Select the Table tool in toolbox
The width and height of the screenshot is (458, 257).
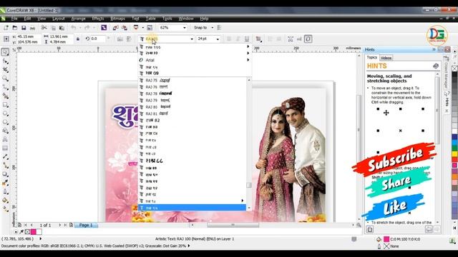(x=5, y=148)
